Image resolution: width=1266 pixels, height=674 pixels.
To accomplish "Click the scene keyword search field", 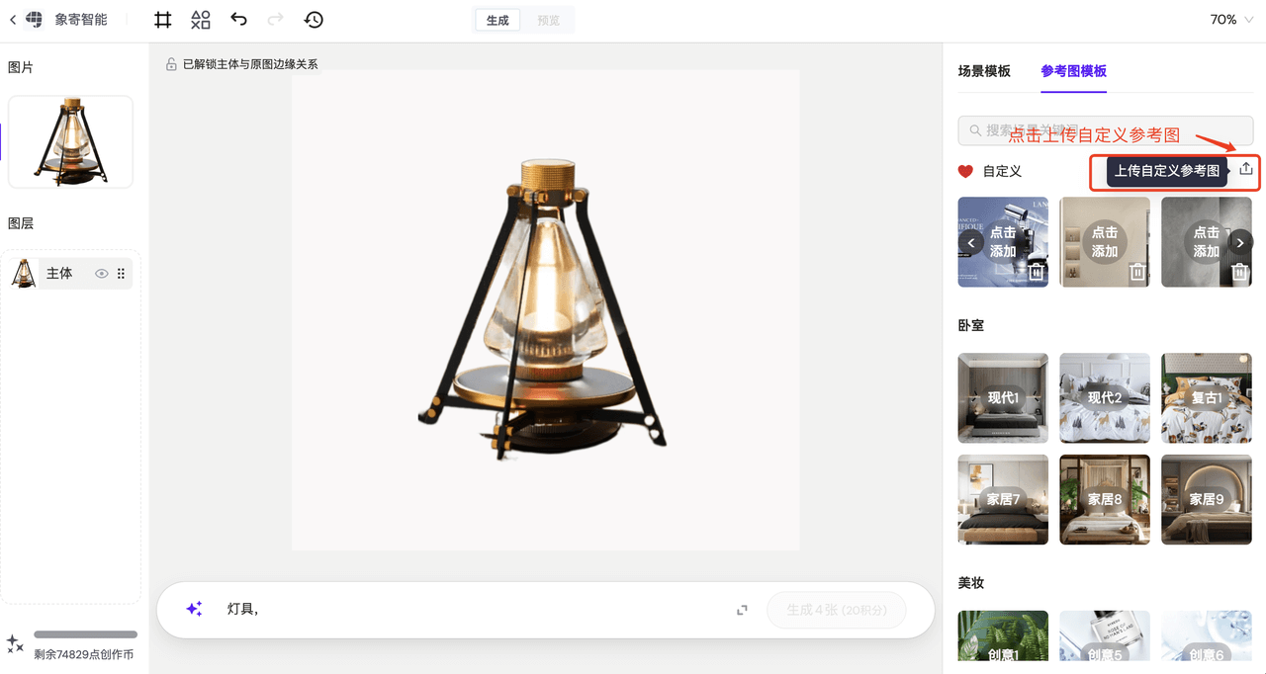I will click(x=1106, y=130).
